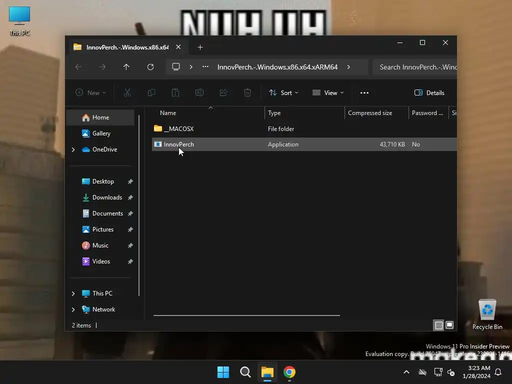Show hidden path via address bar ellipsis

(205, 66)
